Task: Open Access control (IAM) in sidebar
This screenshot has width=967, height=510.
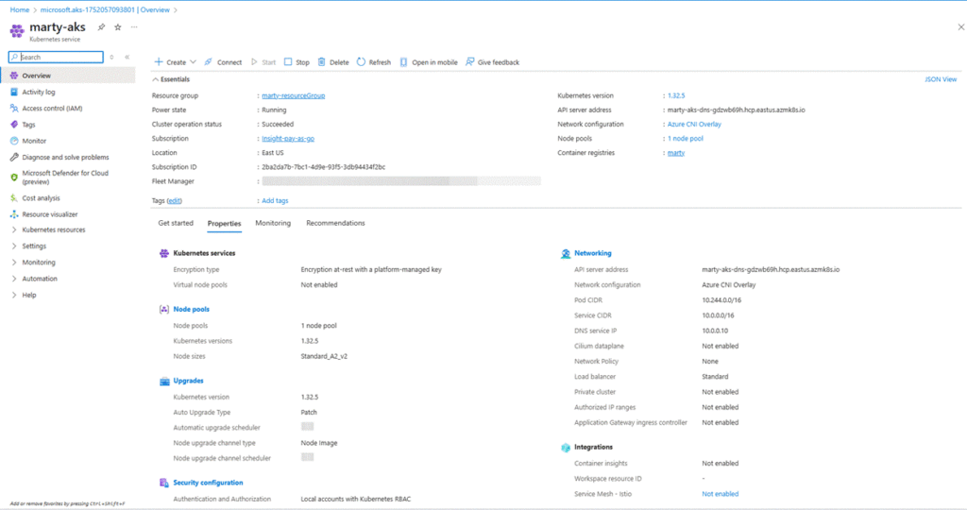Action: coord(52,109)
